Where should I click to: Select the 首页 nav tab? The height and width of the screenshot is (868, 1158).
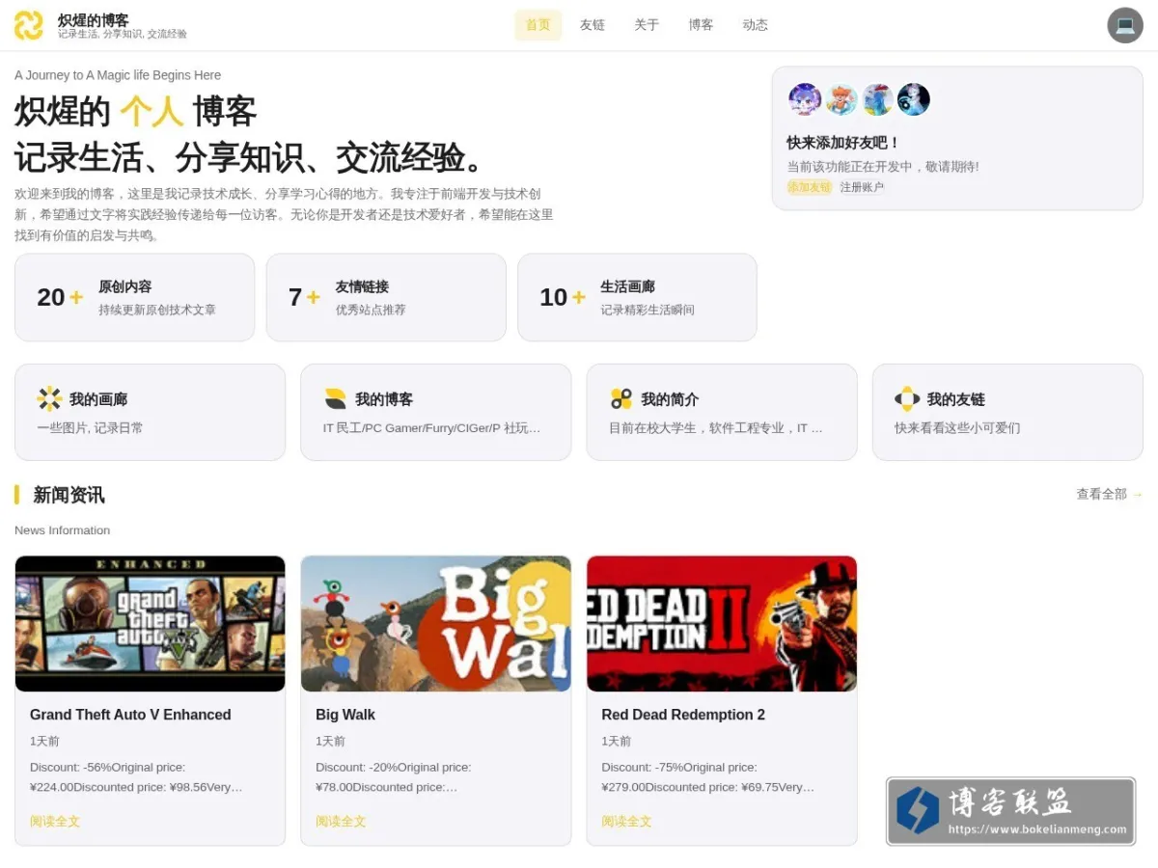tap(538, 25)
